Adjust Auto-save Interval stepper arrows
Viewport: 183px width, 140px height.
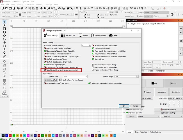point(90,45)
